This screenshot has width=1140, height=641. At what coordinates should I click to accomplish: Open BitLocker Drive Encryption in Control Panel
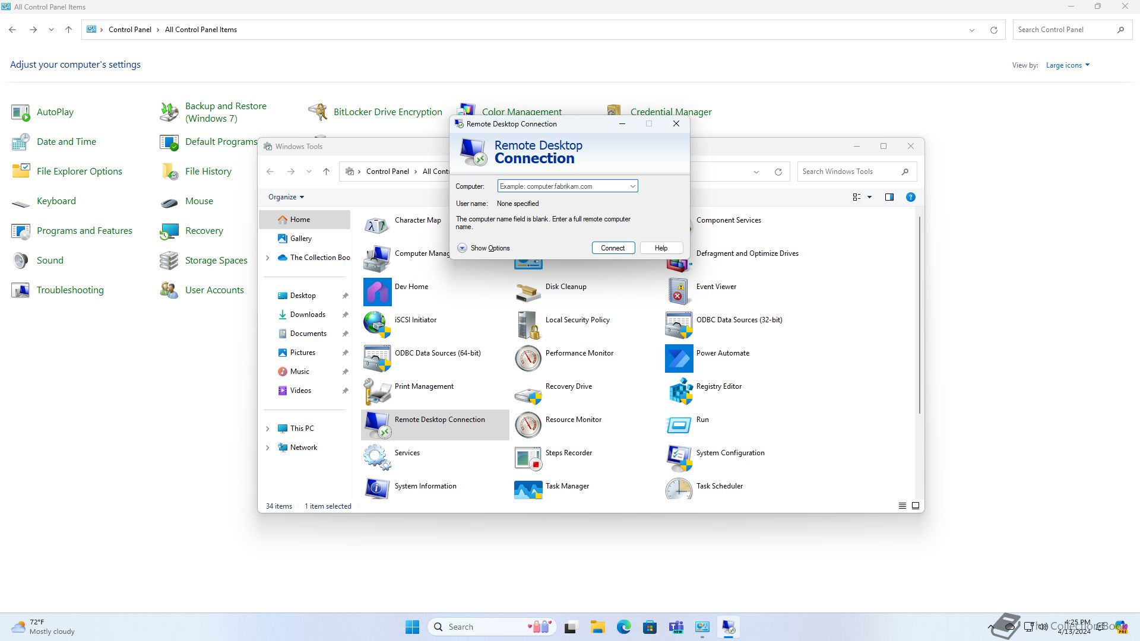click(375, 112)
